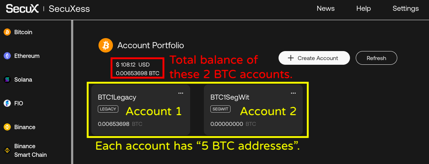Image resolution: width=429 pixels, height=164 pixels.
Task: Open the BTC1SegWit account card
Action: pyautogui.click(x=253, y=110)
